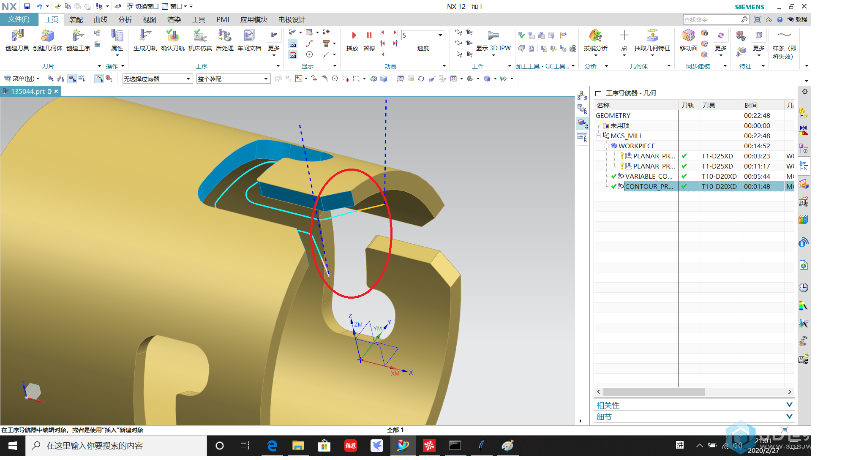Open Draft Analysis (拔模分析)
Viewport: 845px width, 460px height.
pyautogui.click(x=596, y=40)
